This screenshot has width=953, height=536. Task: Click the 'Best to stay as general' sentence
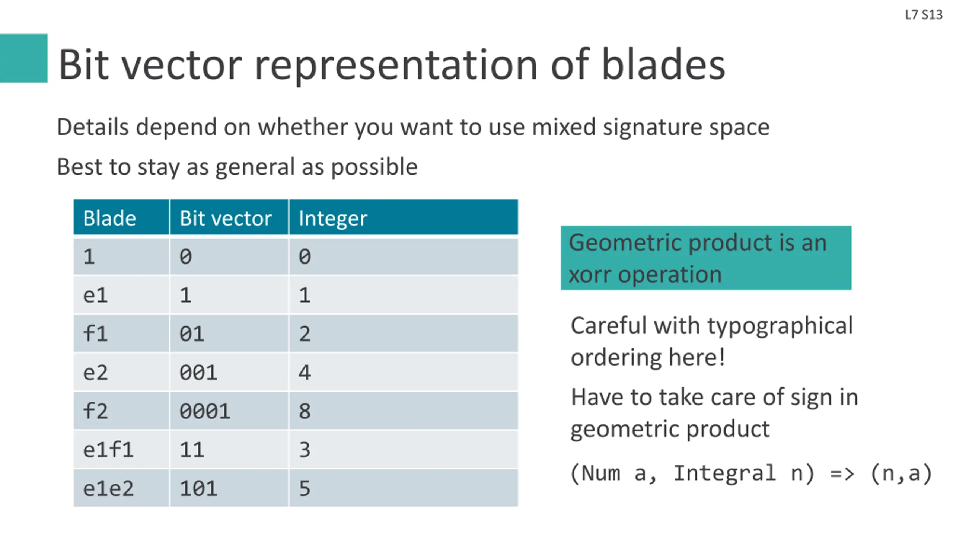[x=237, y=167]
